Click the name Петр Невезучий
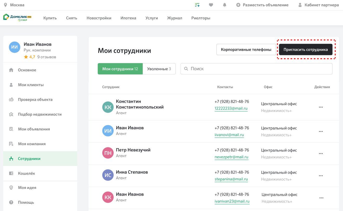 point(133,150)
